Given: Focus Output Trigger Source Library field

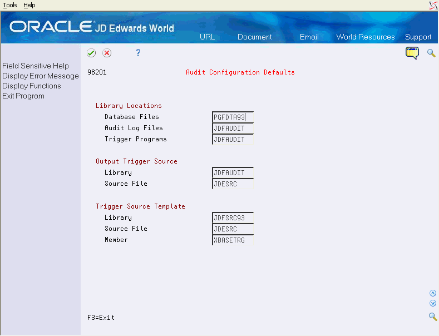Looking at the screenshot, I should [x=233, y=173].
